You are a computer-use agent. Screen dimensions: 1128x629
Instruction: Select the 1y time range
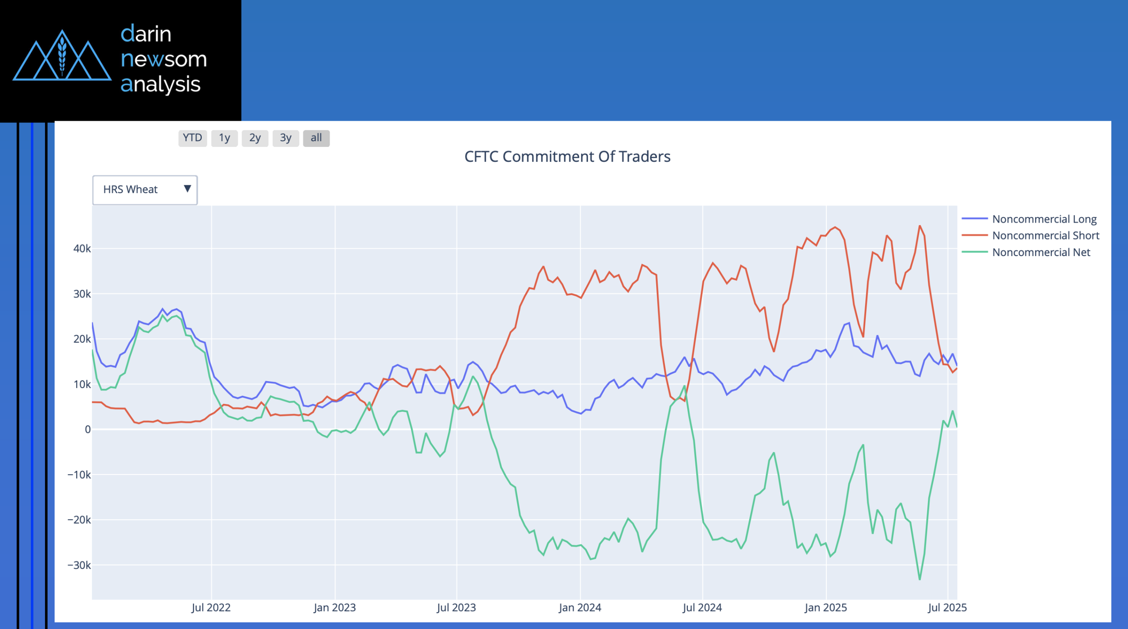(x=224, y=138)
